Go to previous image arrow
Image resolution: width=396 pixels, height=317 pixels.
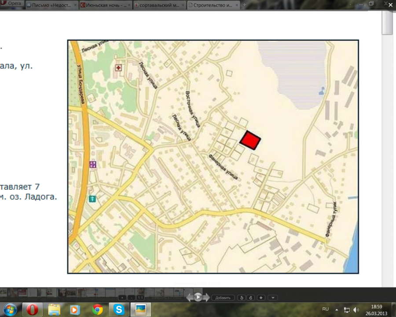190,298
